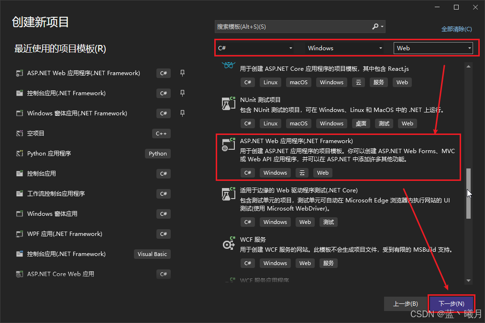Click the NUnit 测试项目 flask icon
Image resolution: width=485 pixels, height=323 pixels.
tap(229, 103)
